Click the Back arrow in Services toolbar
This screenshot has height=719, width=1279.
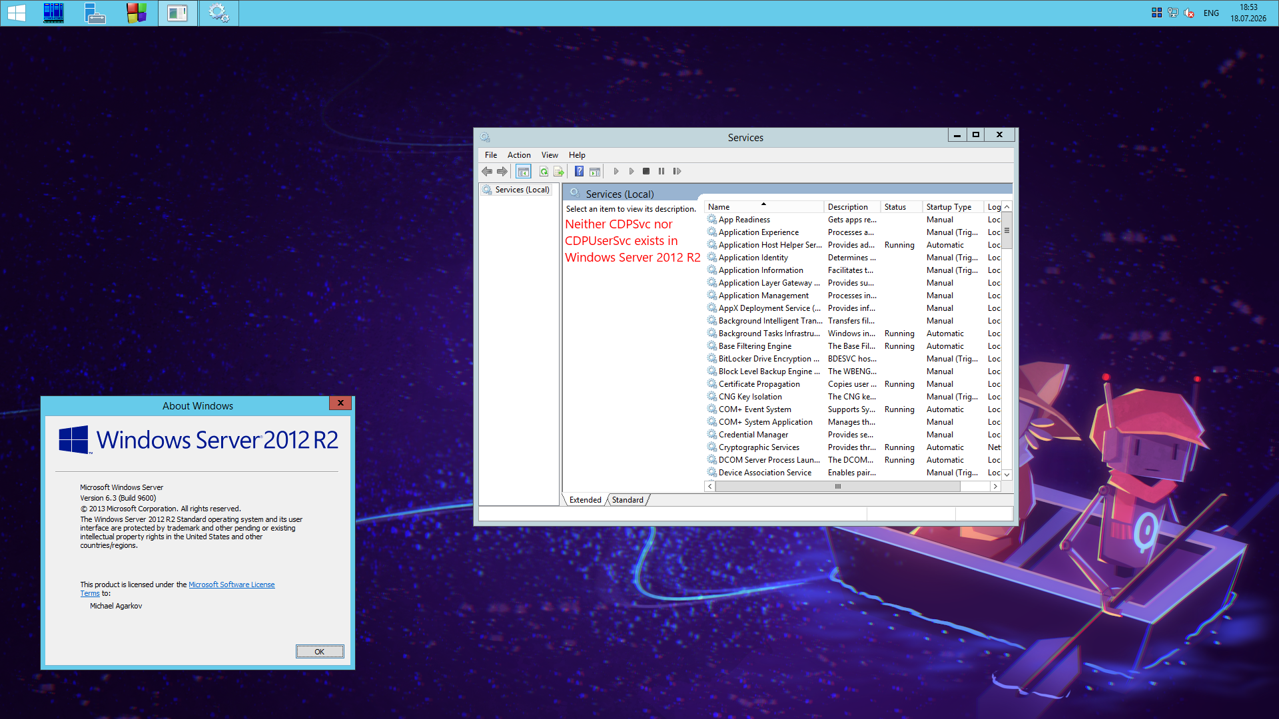click(487, 172)
